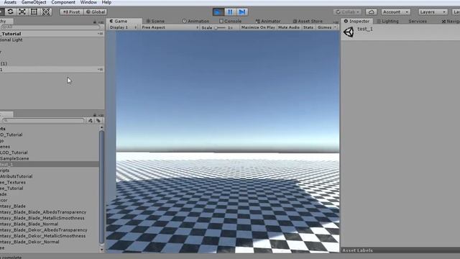Viewport: 460px width, 259px height.
Task: Open the Tree_Textures folder
Action: (13, 182)
